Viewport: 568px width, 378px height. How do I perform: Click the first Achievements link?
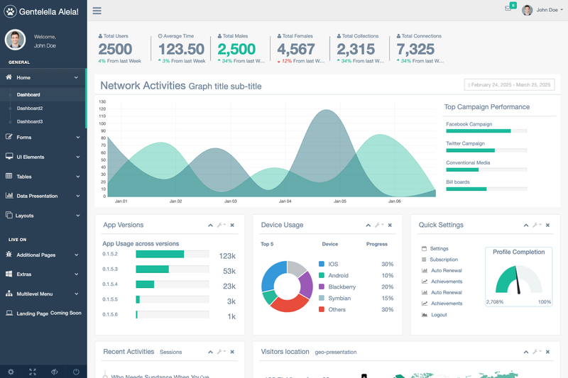pos(447,282)
